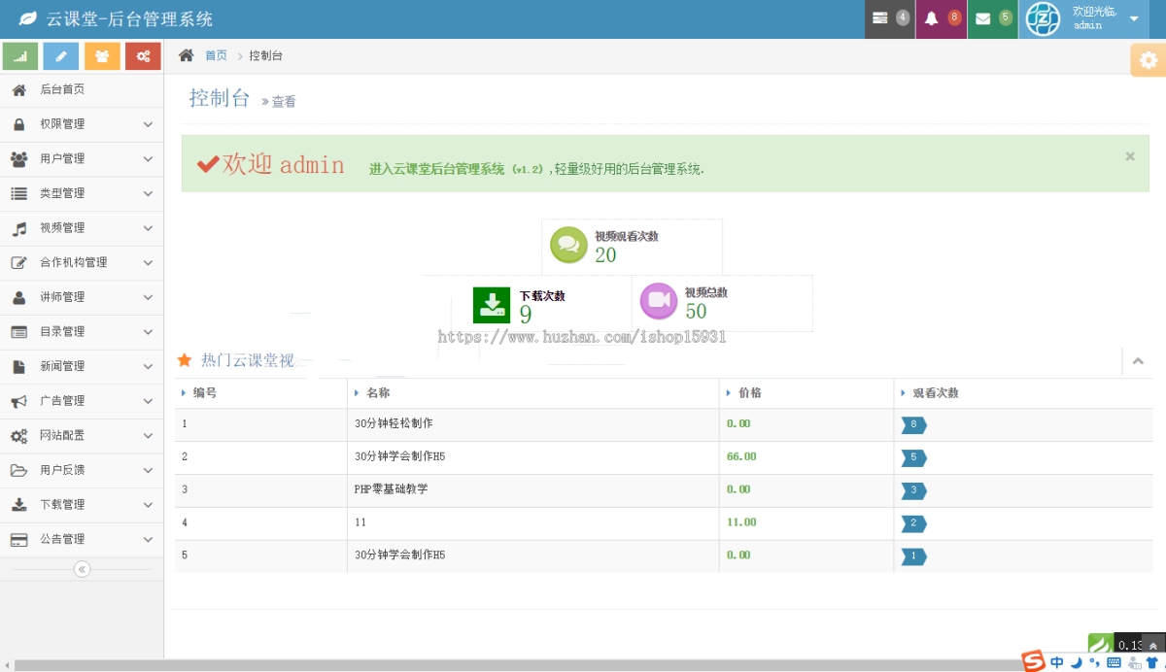Collapse the 热门云课堂视 panel chevron

pos(1138,361)
